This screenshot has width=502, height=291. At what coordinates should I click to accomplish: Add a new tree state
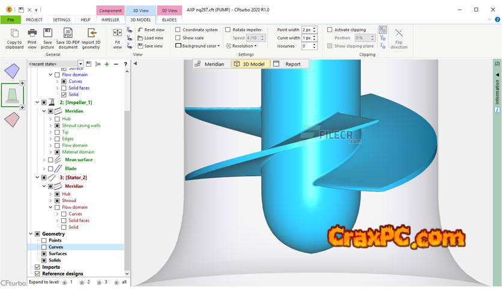point(107,64)
